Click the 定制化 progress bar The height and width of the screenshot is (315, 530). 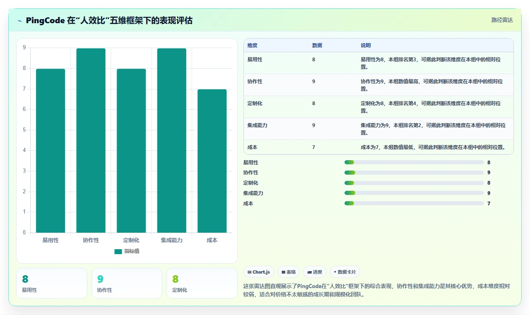pyautogui.click(x=414, y=183)
